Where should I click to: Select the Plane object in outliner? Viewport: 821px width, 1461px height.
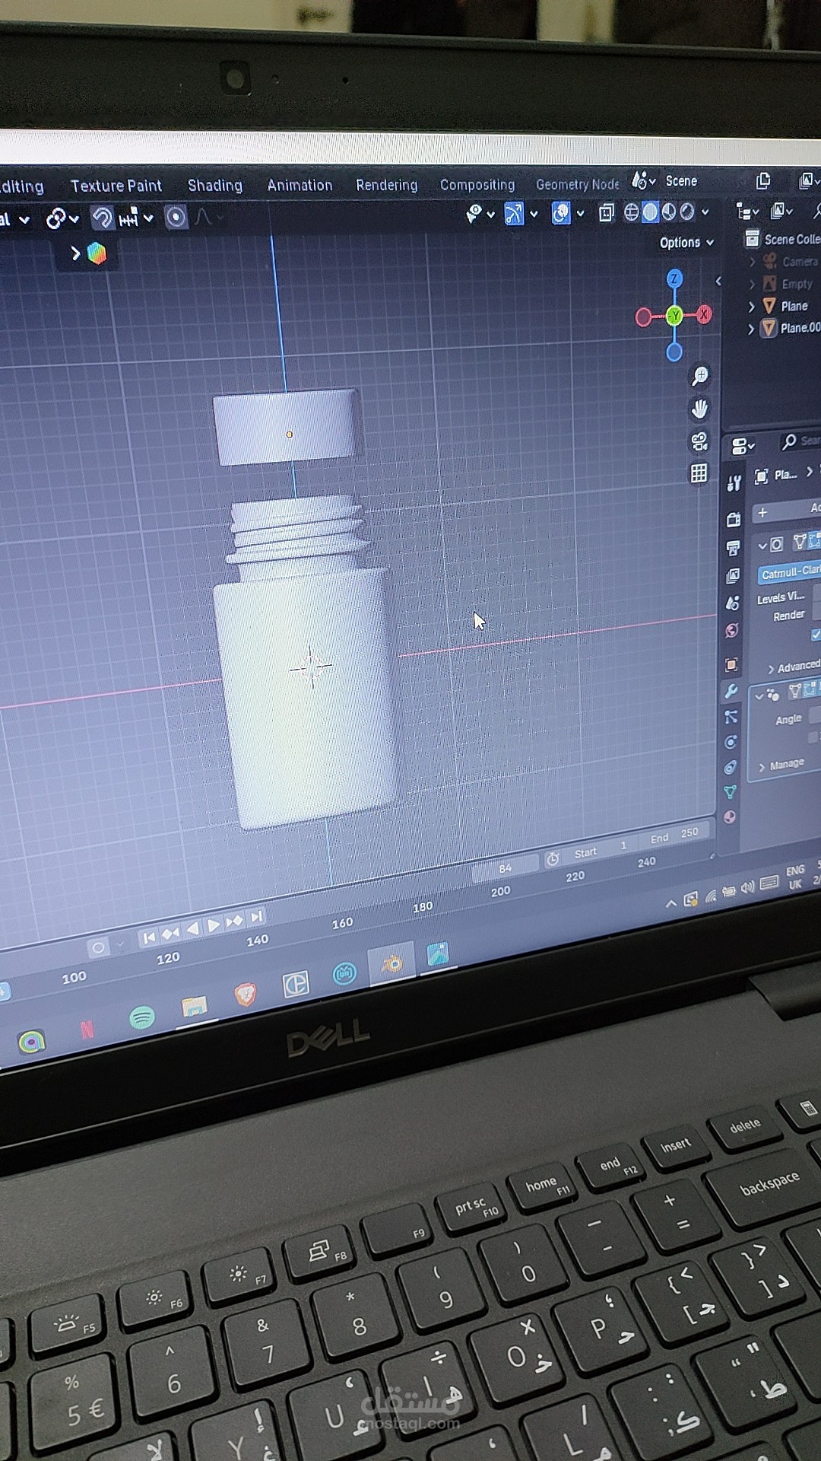794,306
